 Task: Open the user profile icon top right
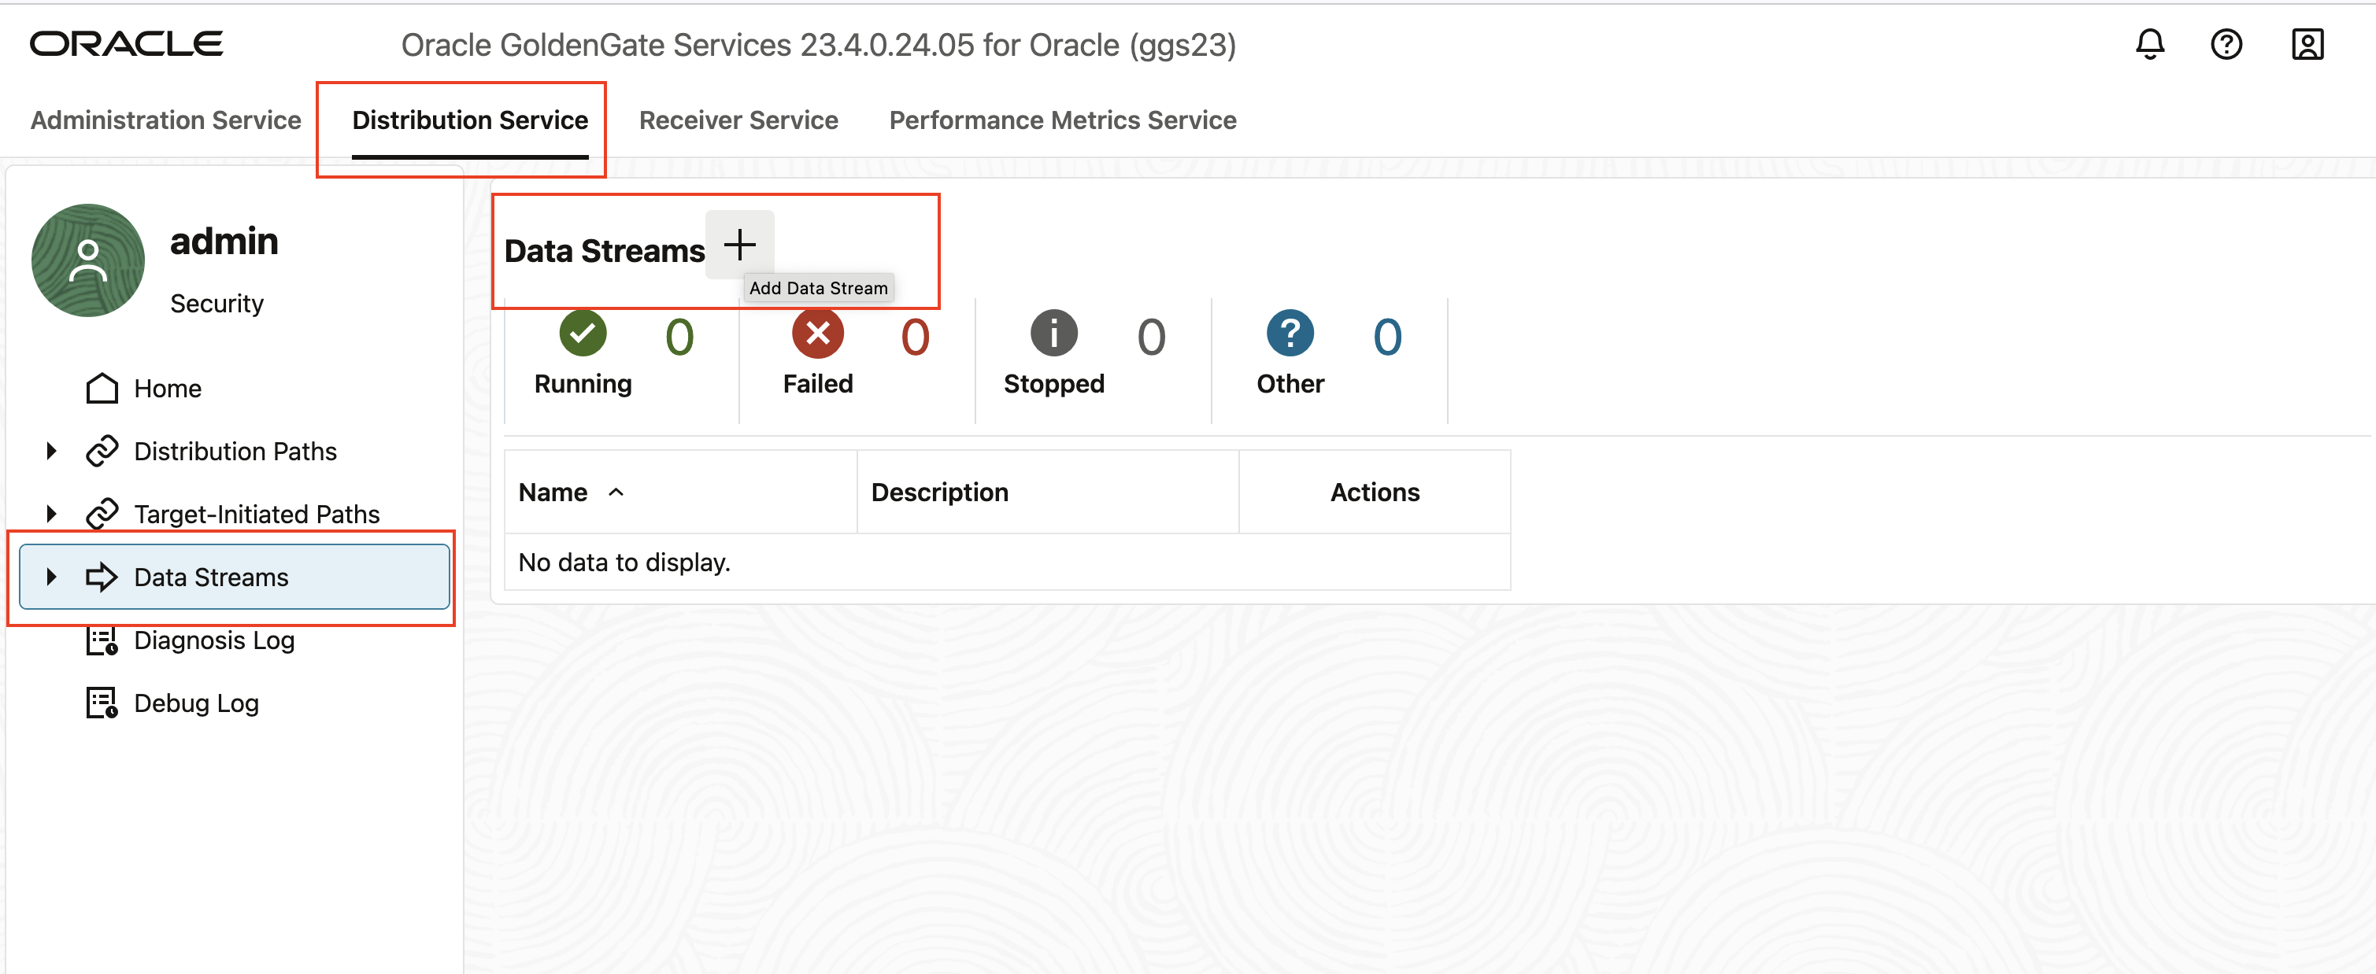click(2306, 44)
